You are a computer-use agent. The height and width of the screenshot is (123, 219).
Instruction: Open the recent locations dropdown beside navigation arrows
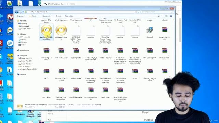tap(23, 12)
